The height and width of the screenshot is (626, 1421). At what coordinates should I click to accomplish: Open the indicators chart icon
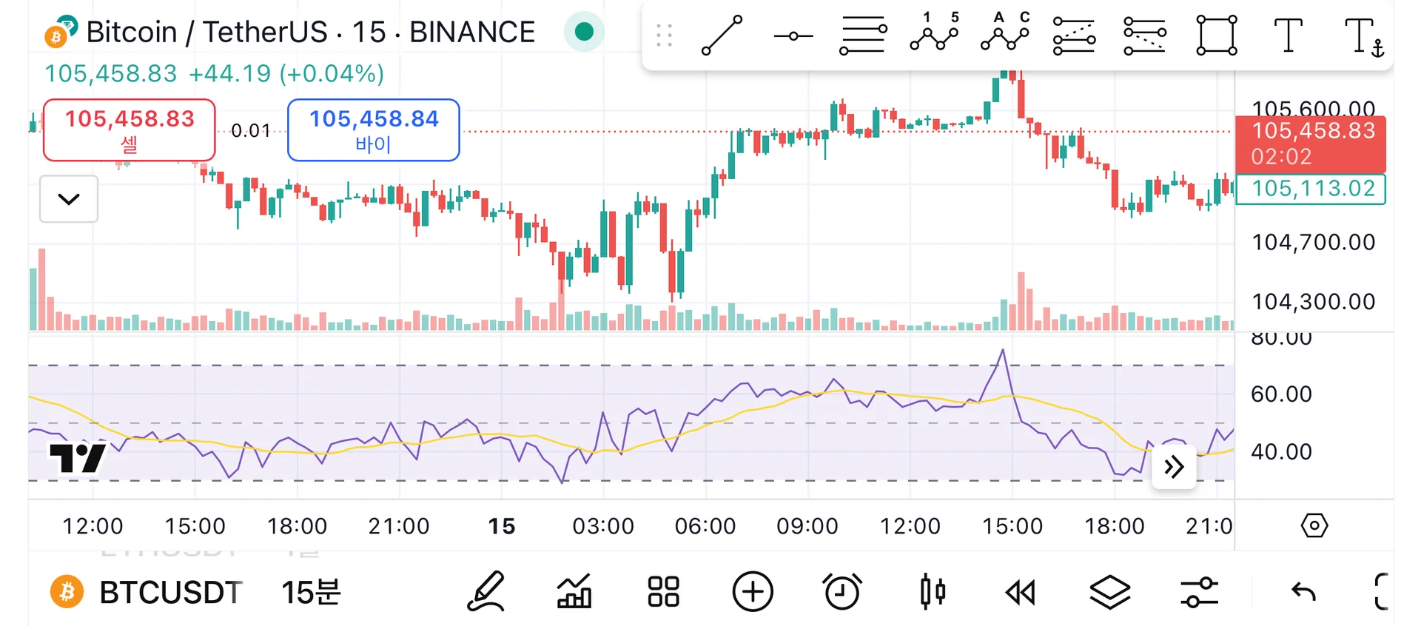pos(574,591)
